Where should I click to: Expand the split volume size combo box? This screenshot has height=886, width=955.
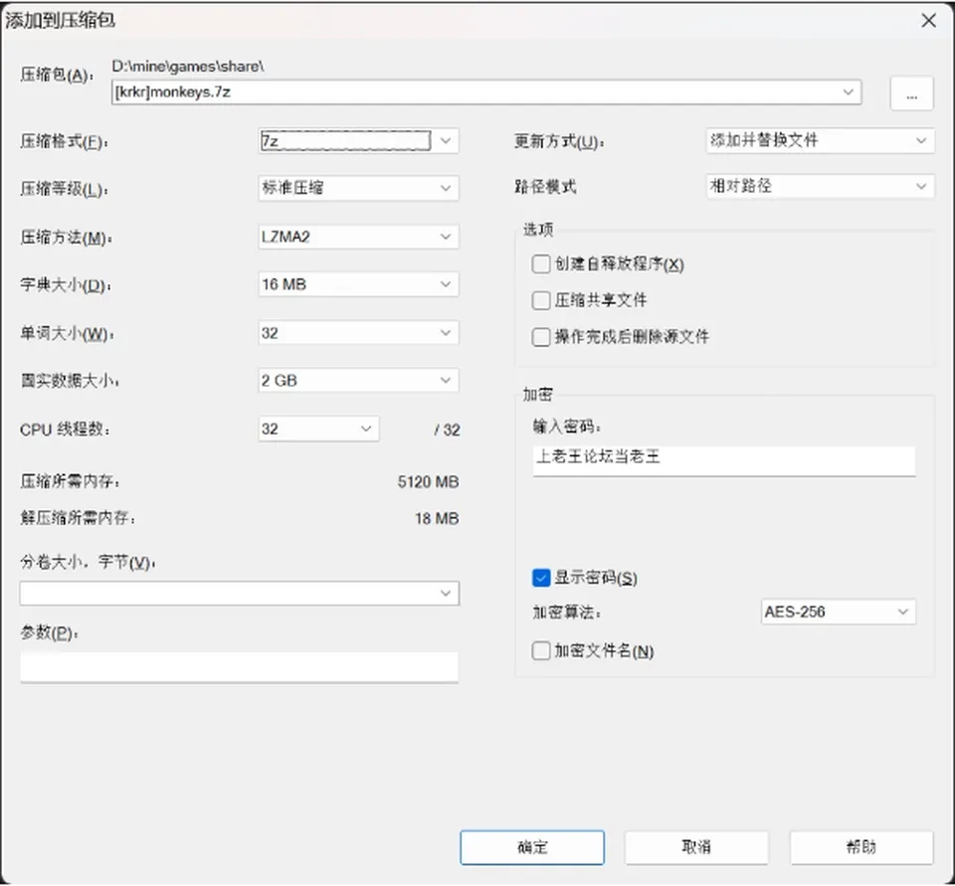point(240,593)
